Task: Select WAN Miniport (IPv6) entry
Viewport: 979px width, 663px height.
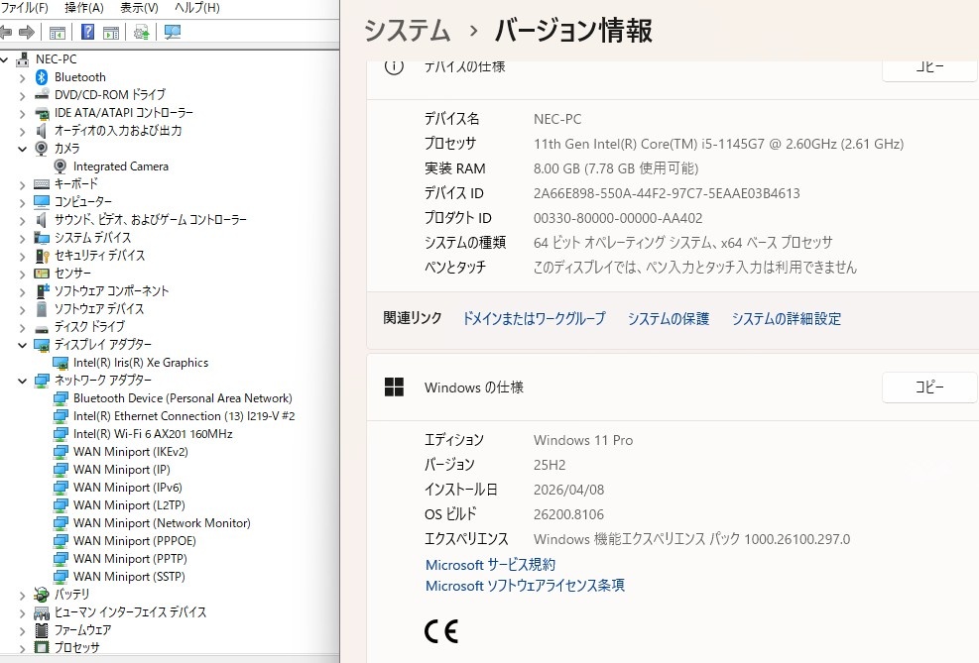Action: tap(127, 488)
